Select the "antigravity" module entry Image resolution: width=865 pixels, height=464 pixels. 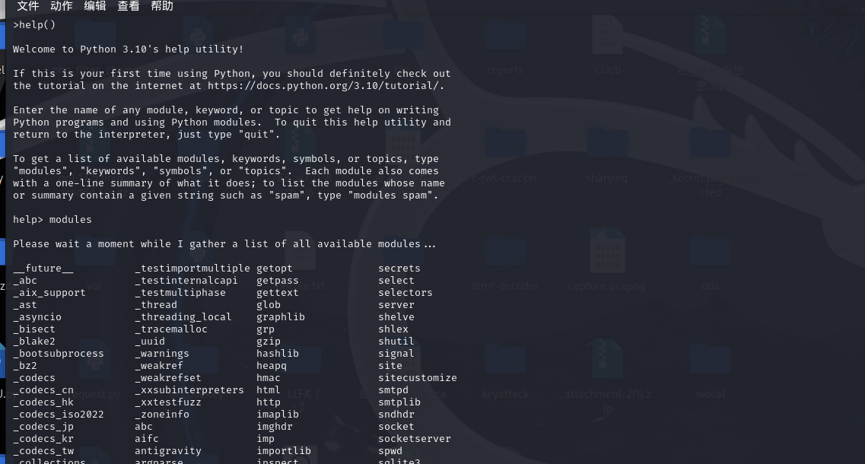tap(168, 451)
